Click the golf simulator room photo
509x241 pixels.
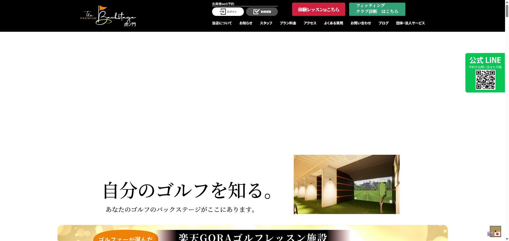(x=346, y=184)
